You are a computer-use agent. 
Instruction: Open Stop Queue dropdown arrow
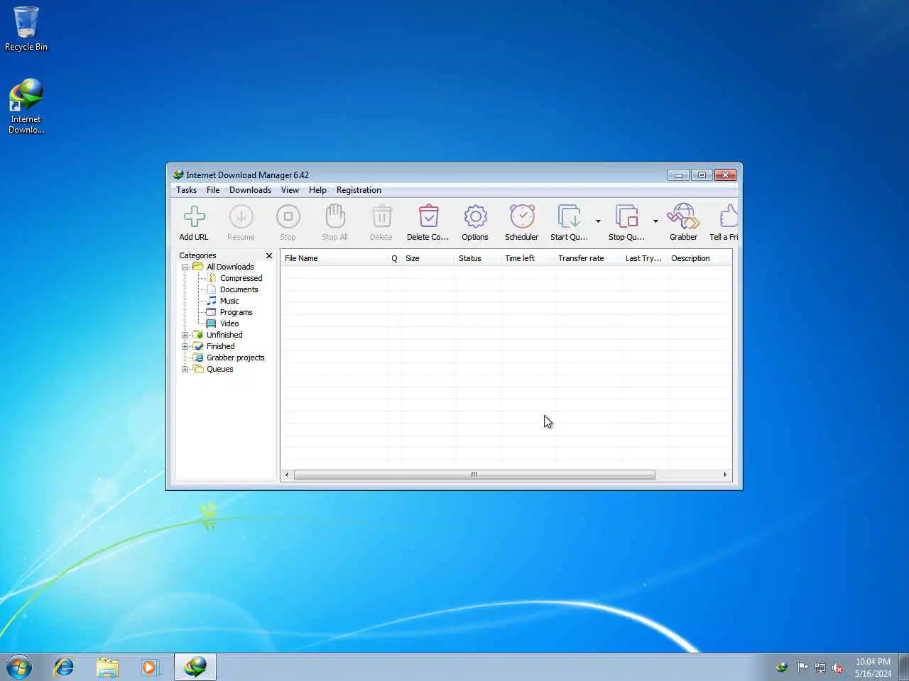pos(655,221)
